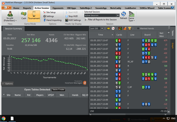The image size is (177, 122).
Task: Sort hands by Time column
Action: 102,35
